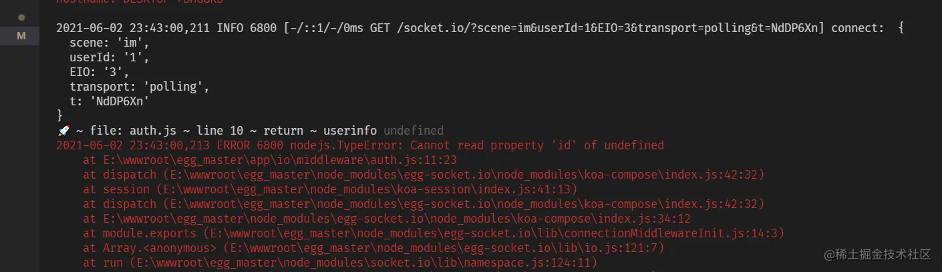Click the Juejin community watermark logo
This screenshot has height=272, width=942.
click(x=877, y=255)
